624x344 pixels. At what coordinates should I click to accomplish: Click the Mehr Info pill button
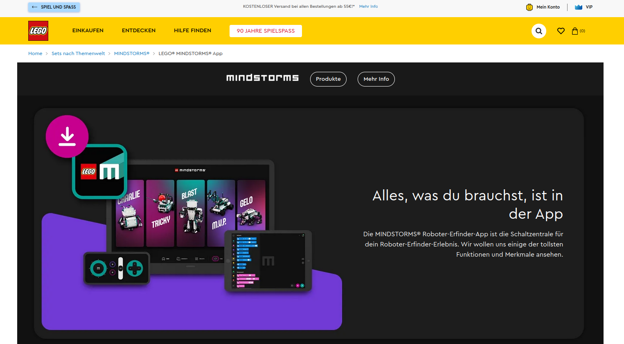click(376, 79)
